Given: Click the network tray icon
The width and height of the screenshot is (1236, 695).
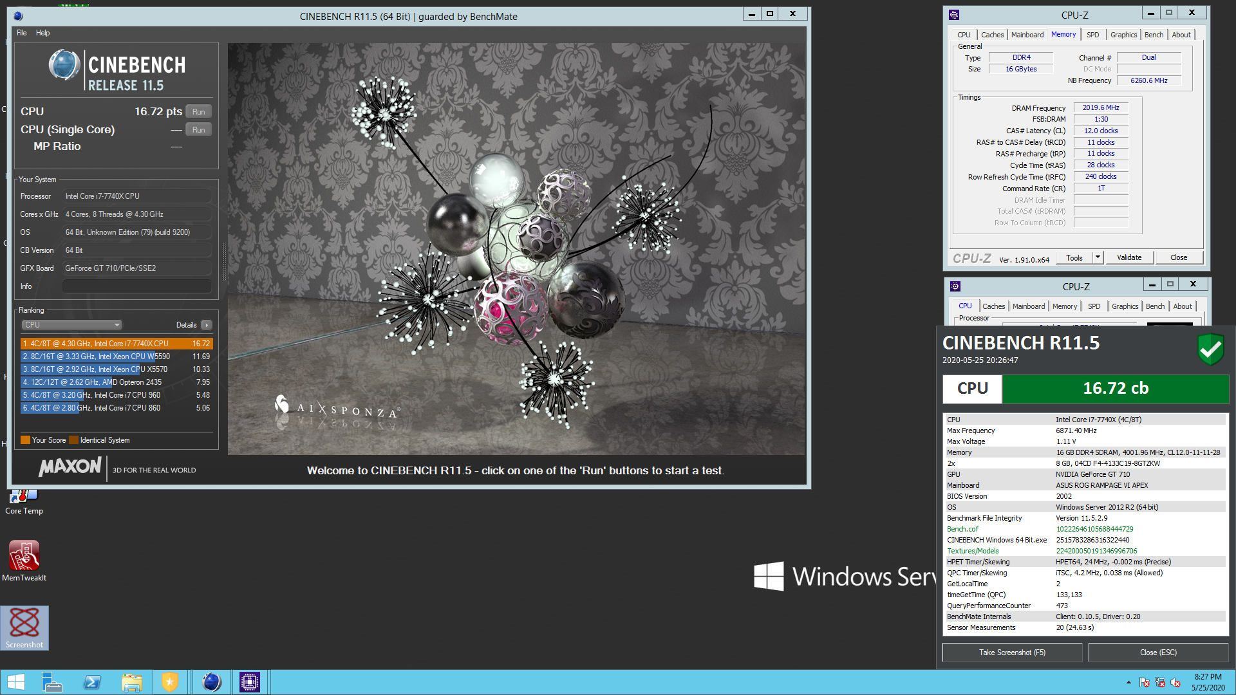Looking at the screenshot, I should 1160,682.
